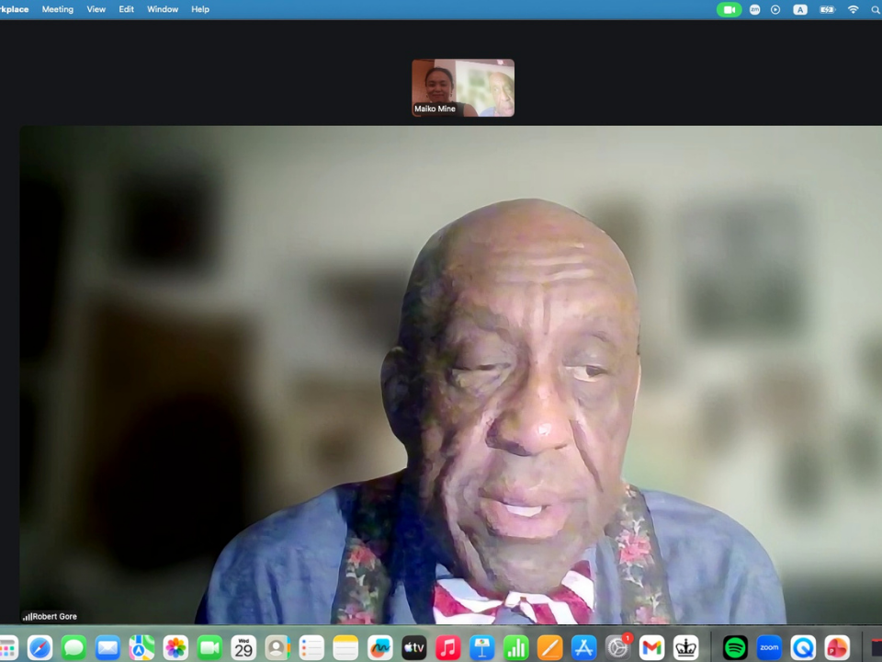The image size is (882, 662).
Task: Open Apple TV from the Dock
Action: pyautogui.click(x=413, y=648)
